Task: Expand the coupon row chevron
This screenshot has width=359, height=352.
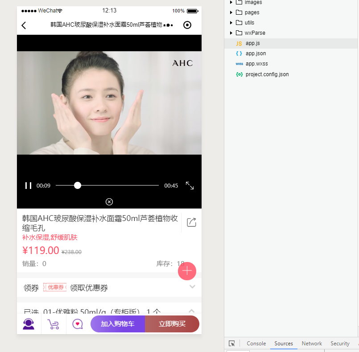Action: pyautogui.click(x=192, y=287)
